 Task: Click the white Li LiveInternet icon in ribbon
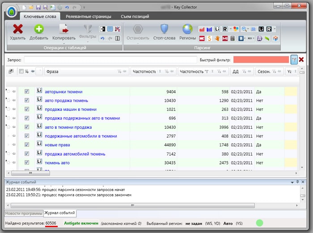pos(217,29)
